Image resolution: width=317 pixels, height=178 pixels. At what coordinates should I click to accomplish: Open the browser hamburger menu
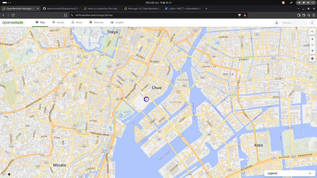coord(314,15)
